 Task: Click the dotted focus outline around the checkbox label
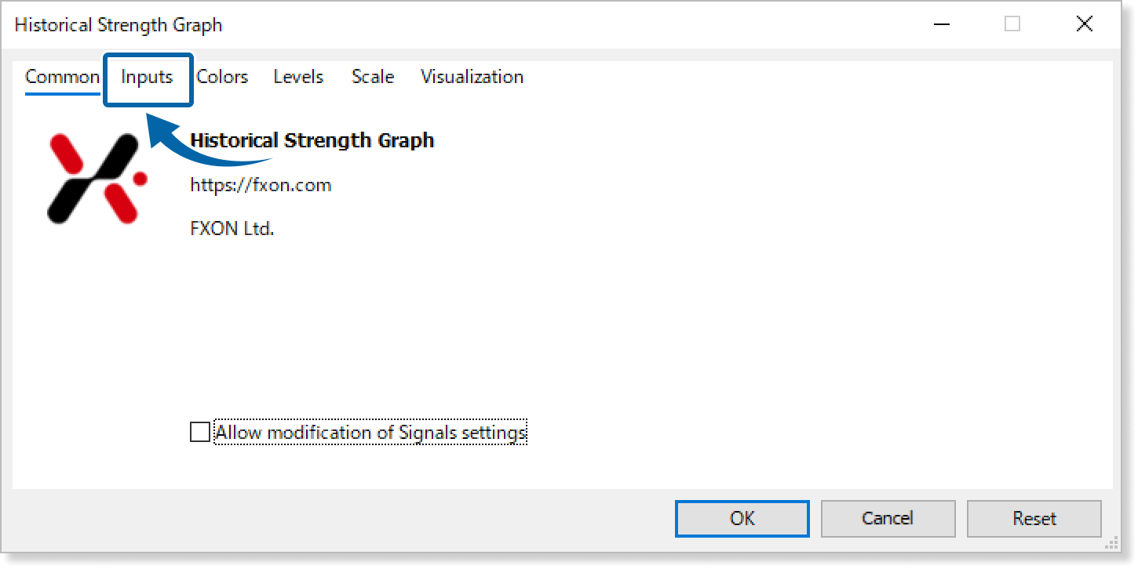coord(370,432)
